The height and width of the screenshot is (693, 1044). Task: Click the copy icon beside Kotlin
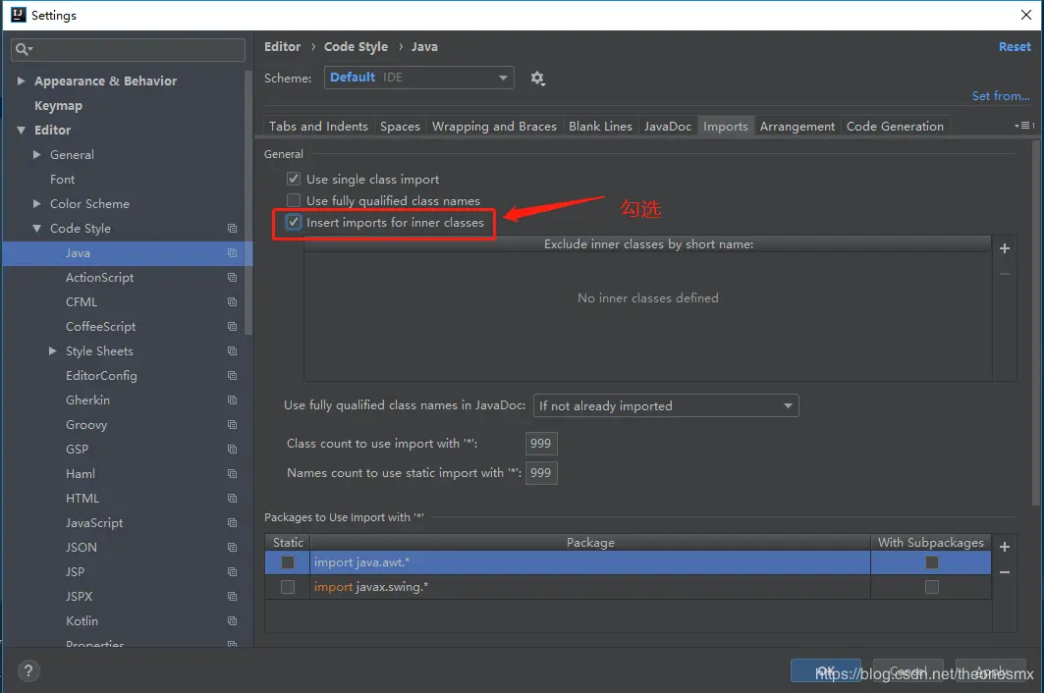click(232, 621)
